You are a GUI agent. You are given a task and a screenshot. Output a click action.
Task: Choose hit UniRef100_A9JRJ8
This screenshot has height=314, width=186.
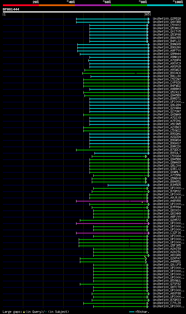167,198
